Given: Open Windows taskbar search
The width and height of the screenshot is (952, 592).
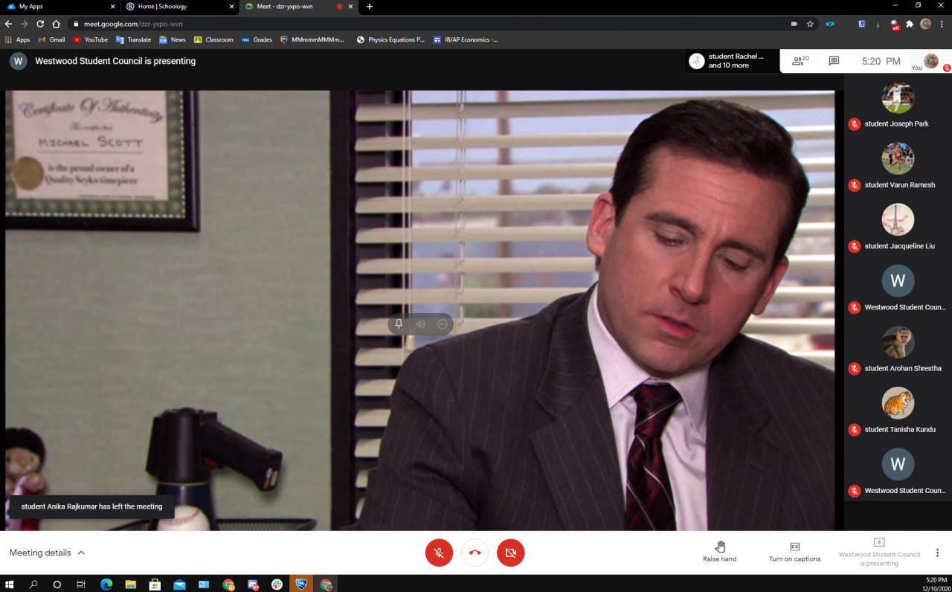Looking at the screenshot, I should 33,585.
